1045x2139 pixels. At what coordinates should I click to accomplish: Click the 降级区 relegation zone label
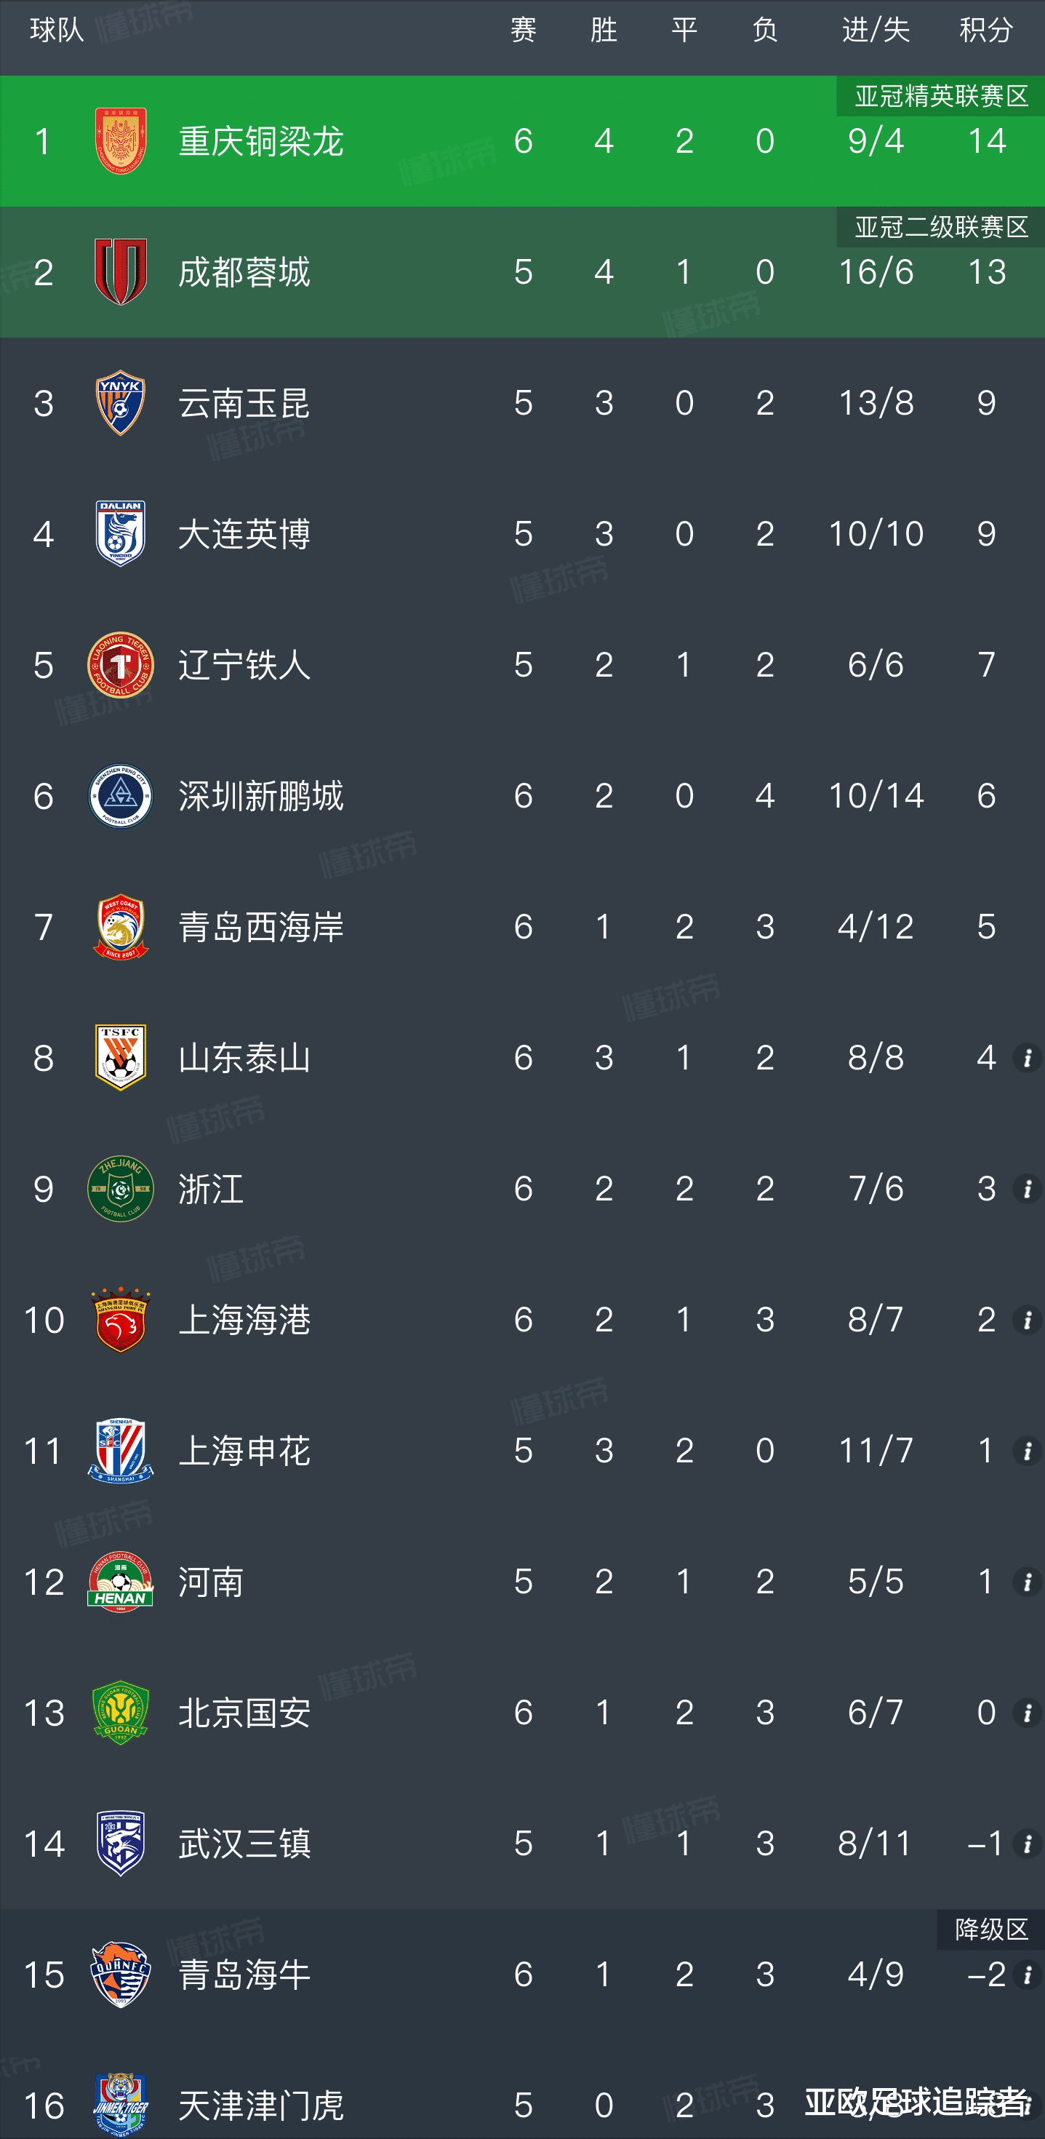[x=991, y=1928]
